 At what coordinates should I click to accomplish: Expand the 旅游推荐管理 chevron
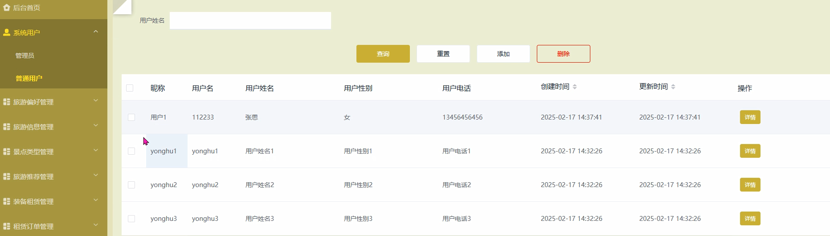(95, 176)
